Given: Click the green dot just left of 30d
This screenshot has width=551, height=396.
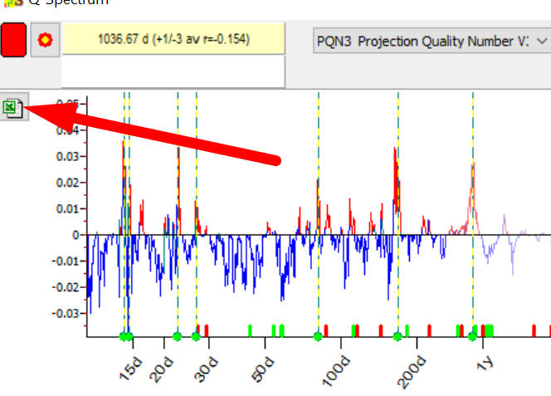Looking at the screenshot, I should coord(196,336).
